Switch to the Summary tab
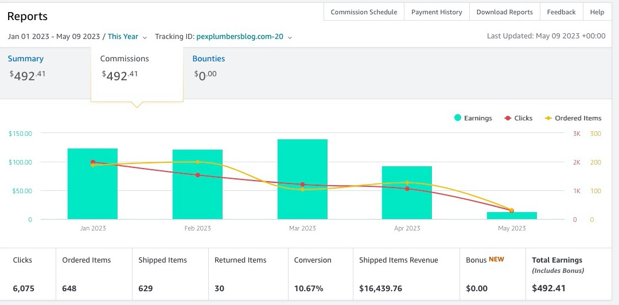 tap(26, 59)
